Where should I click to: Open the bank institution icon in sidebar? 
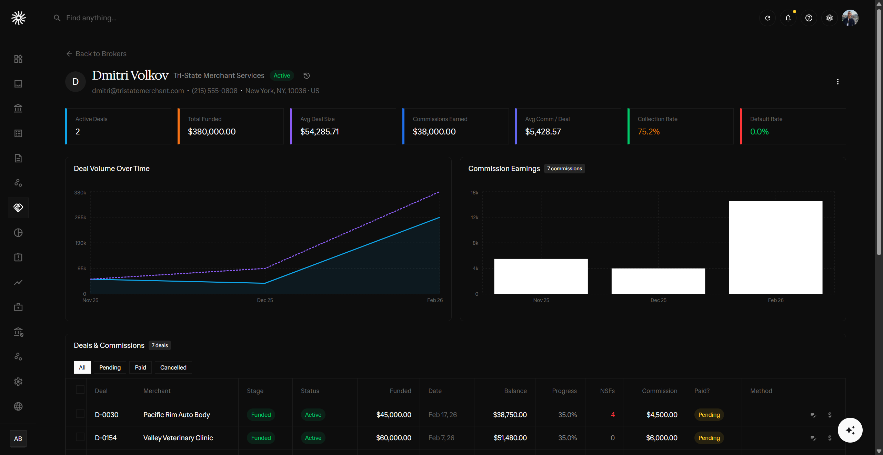point(18,108)
